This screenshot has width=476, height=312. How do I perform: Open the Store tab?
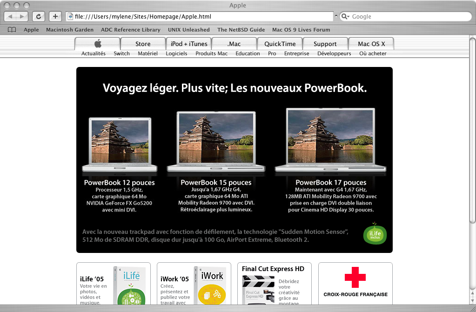(143, 44)
